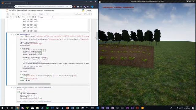Image resolution: width=196 pixels, height=110 pixels.
Task: Open Chrome from the taskbar
Action: (x=17, y=108)
